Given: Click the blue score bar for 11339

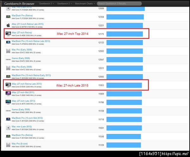Looking at the screenshot, I should [x=123, y=145].
